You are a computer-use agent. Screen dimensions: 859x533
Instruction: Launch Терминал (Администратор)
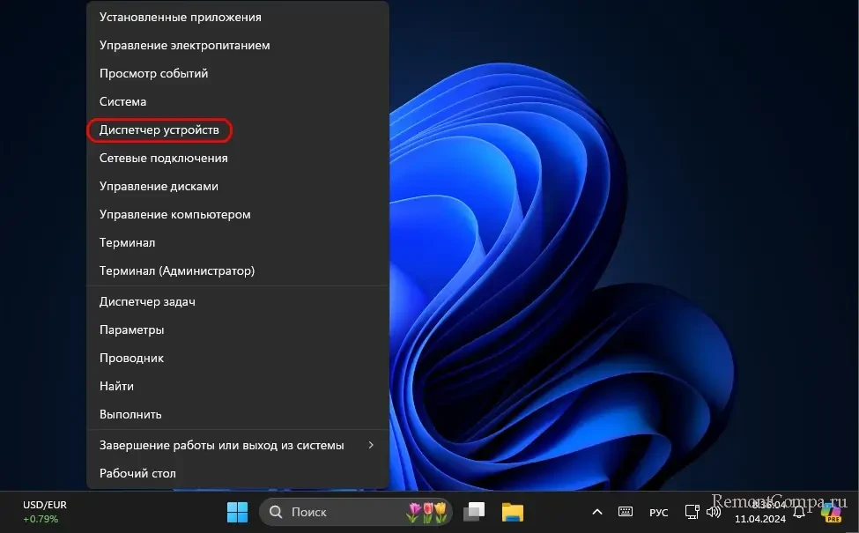pyautogui.click(x=177, y=271)
